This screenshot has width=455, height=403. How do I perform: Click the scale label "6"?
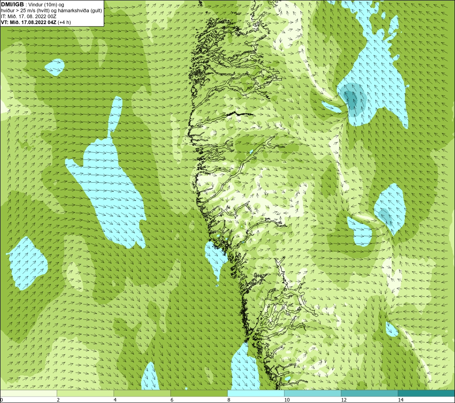172,400
